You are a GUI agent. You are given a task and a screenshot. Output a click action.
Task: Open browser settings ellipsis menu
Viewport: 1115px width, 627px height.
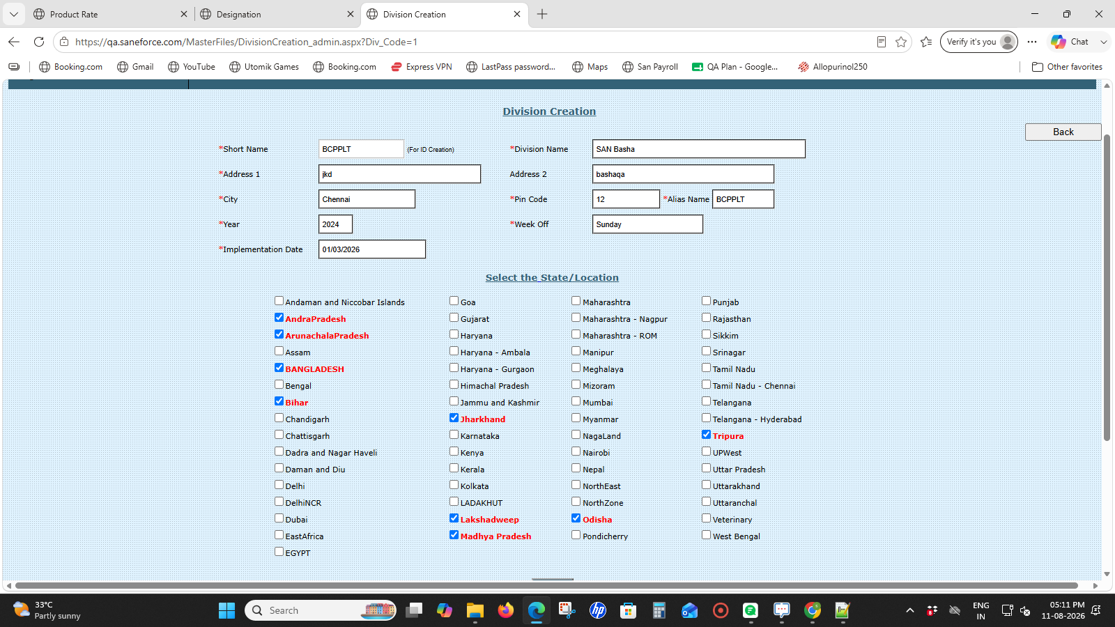[x=1032, y=42]
